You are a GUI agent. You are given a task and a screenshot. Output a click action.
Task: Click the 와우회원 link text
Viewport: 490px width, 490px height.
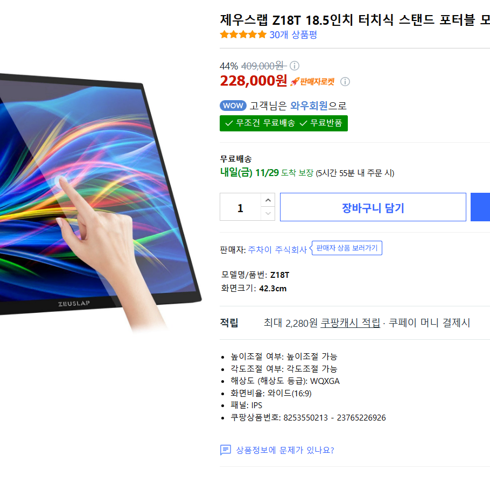[x=309, y=106]
